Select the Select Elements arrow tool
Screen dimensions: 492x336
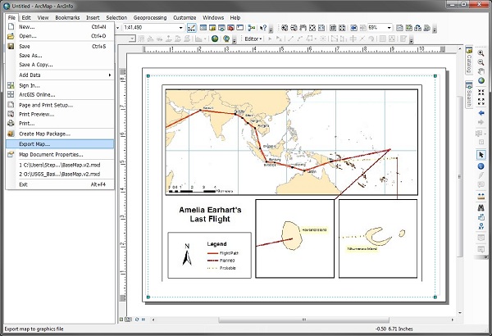point(481,154)
